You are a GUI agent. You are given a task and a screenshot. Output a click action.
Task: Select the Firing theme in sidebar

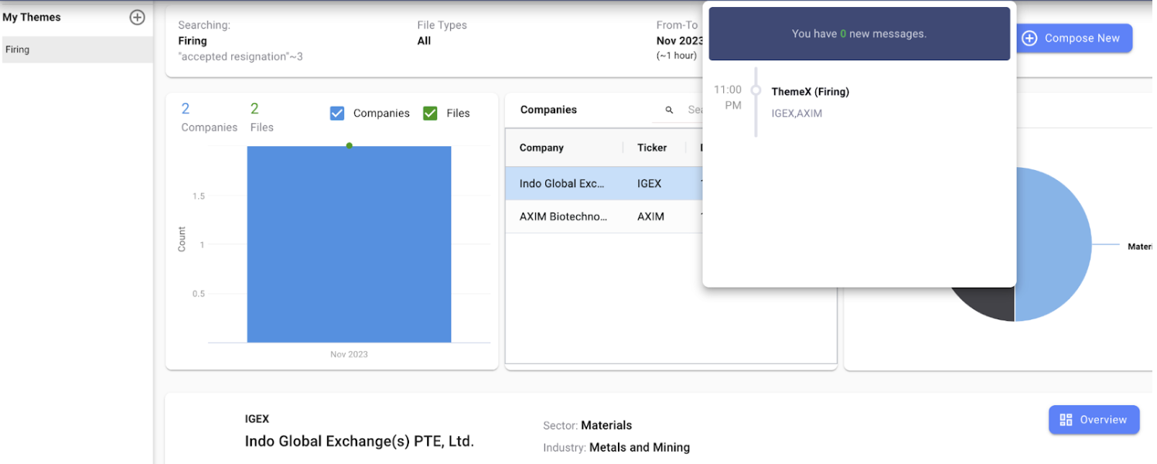point(77,49)
